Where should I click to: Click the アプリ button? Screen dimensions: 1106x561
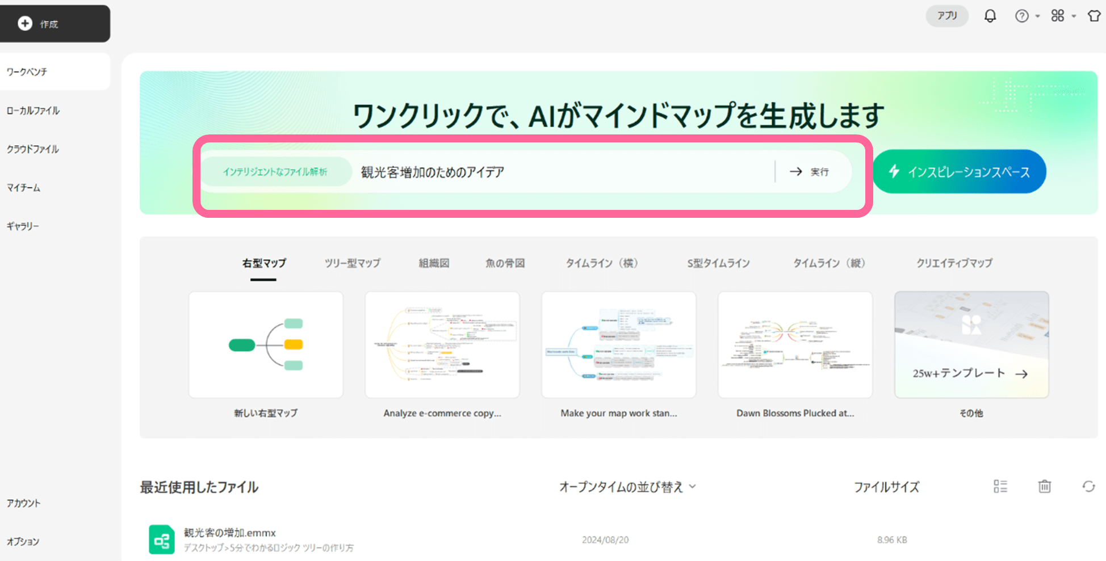(947, 16)
